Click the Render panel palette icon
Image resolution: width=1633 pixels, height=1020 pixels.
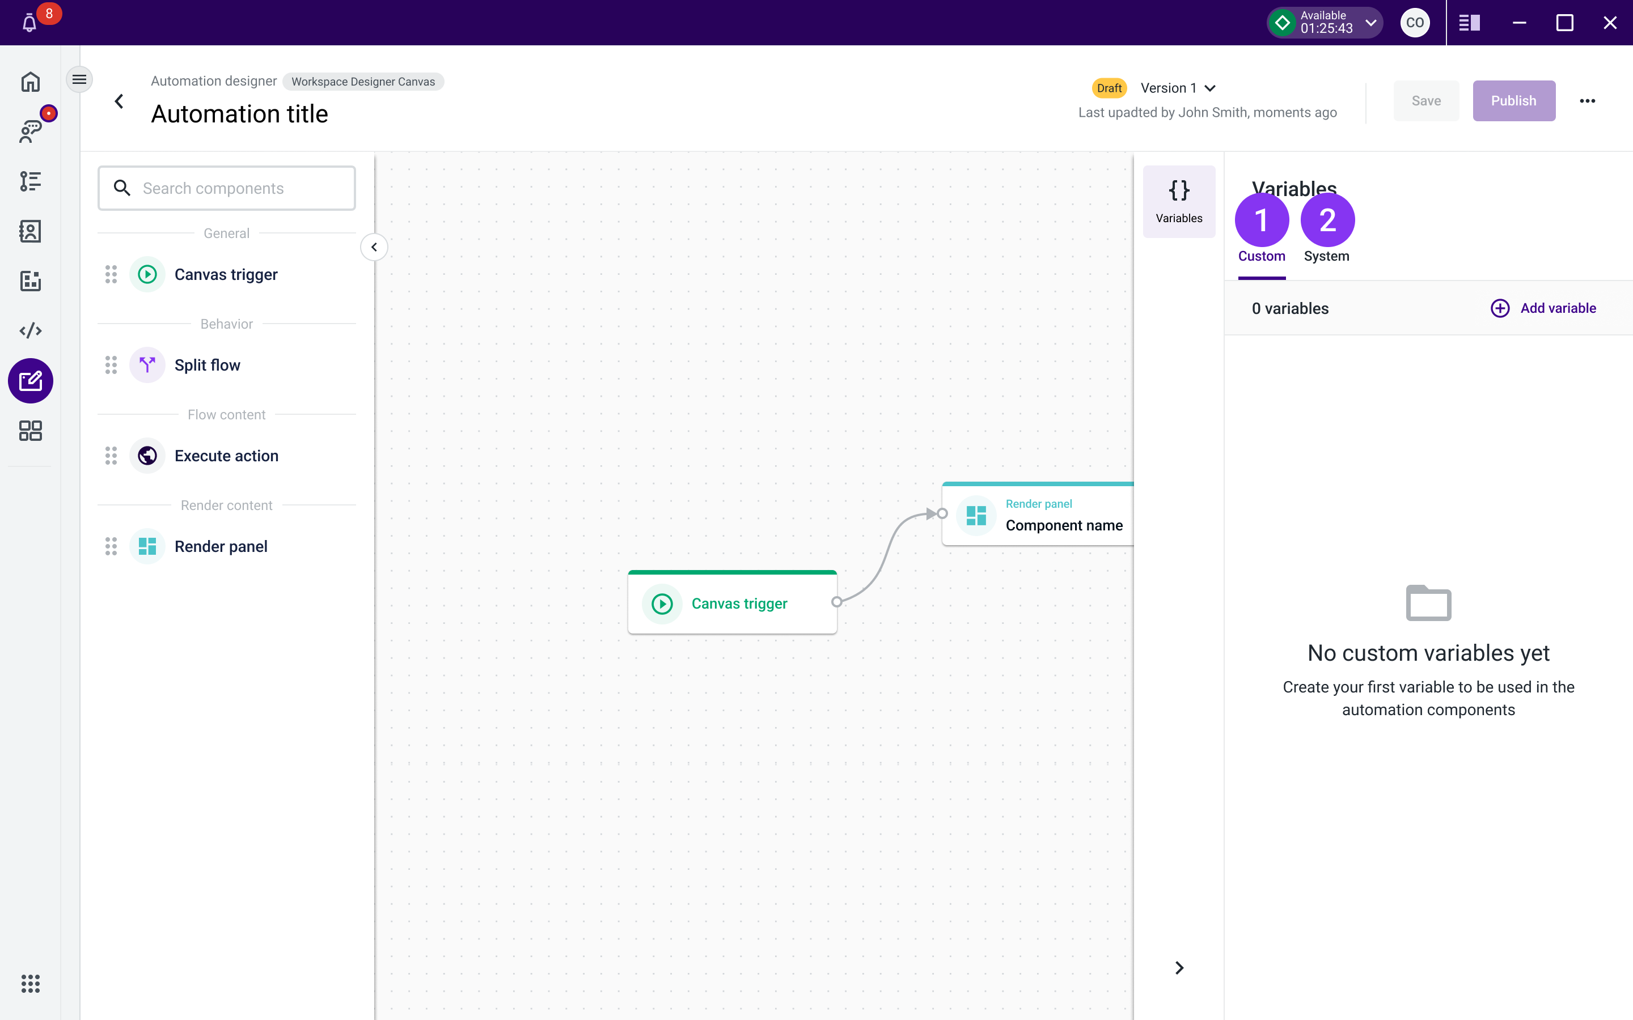pos(147,546)
